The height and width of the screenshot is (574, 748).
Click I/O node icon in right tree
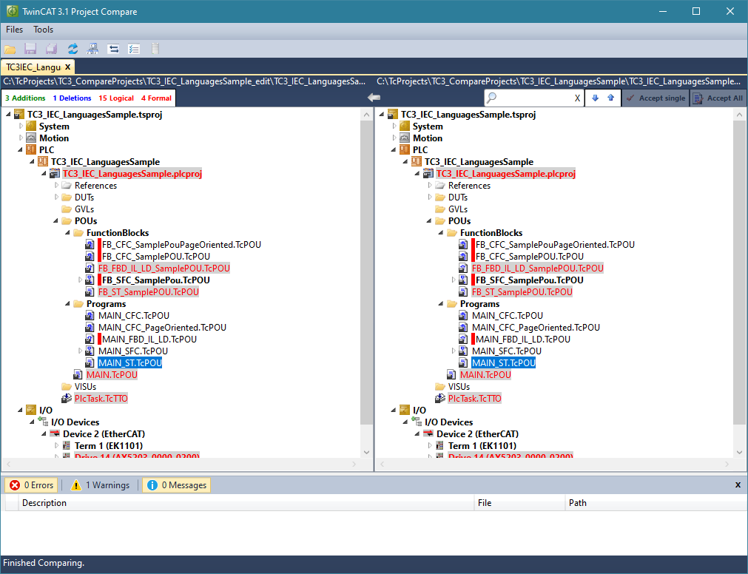[405, 410]
